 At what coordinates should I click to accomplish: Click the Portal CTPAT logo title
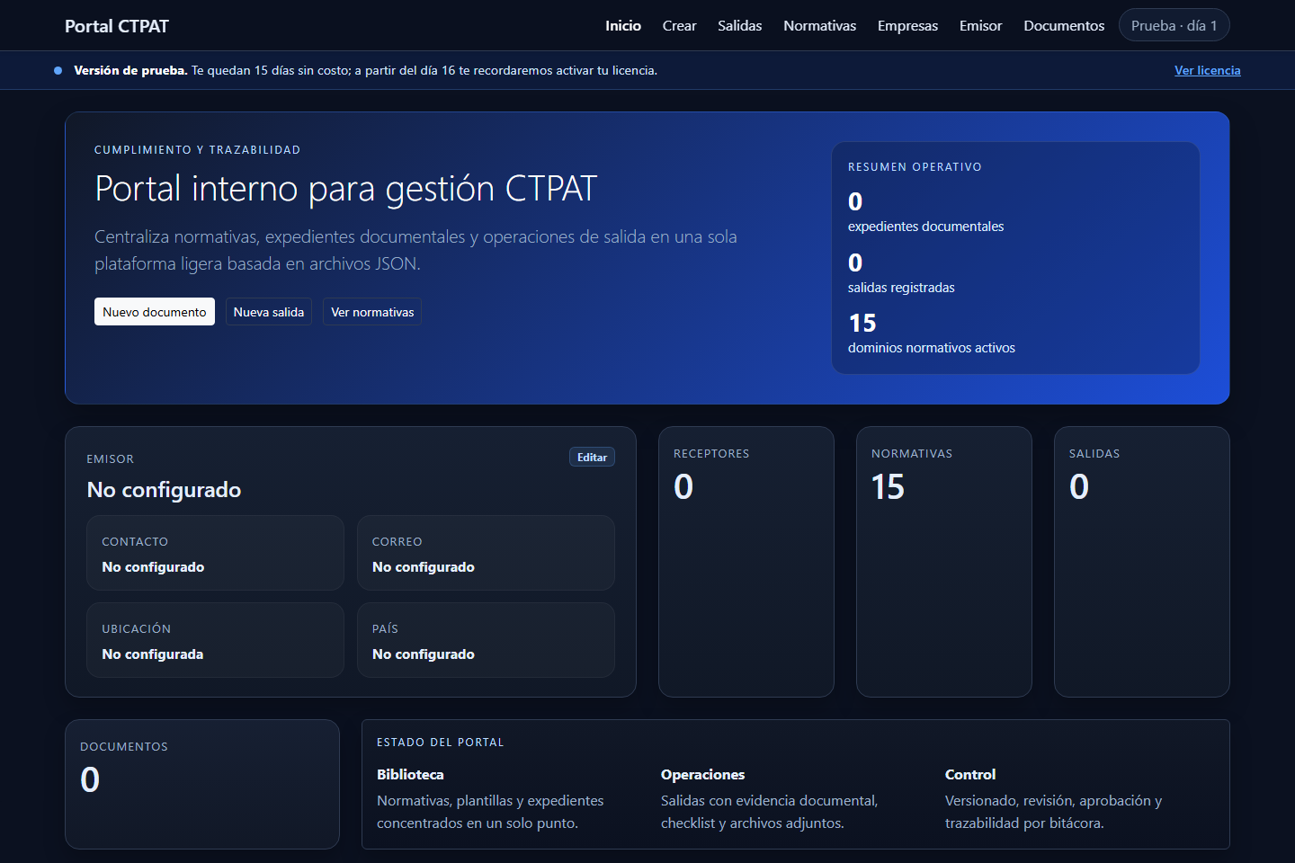point(117,26)
